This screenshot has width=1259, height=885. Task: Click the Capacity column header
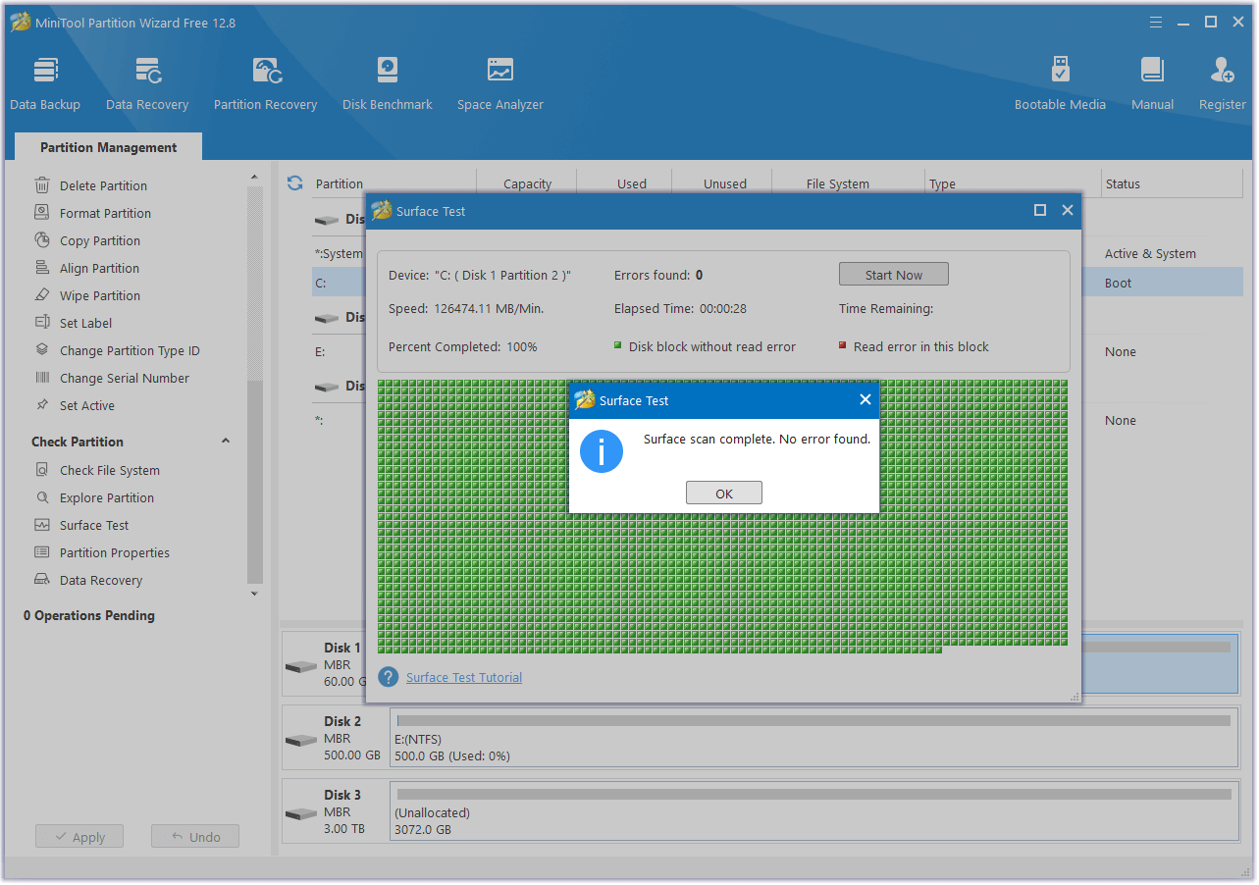point(527,183)
